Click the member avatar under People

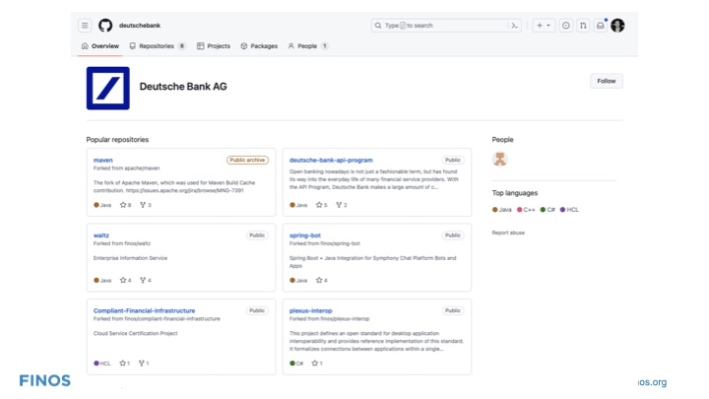click(x=499, y=159)
